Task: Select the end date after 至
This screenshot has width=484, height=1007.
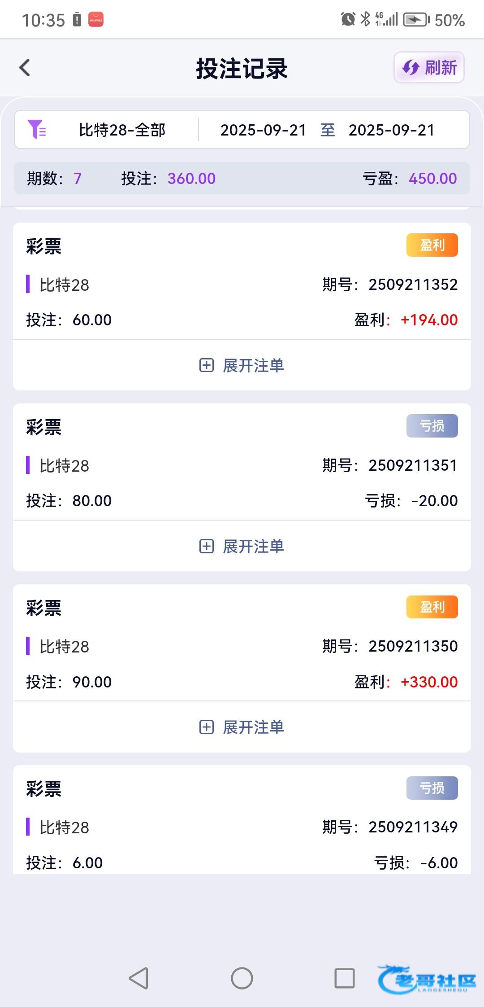Action: click(x=392, y=130)
